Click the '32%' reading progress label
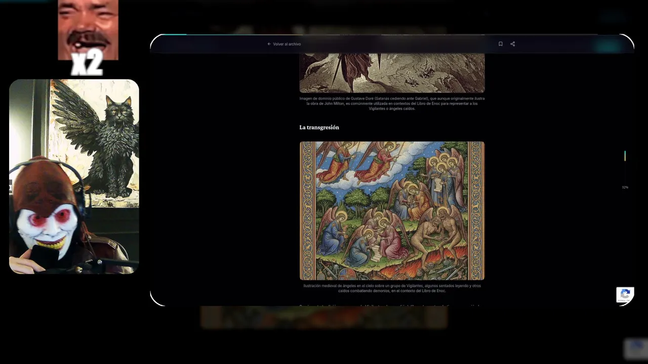This screenshot has width=648, height=364. point(625,188)
